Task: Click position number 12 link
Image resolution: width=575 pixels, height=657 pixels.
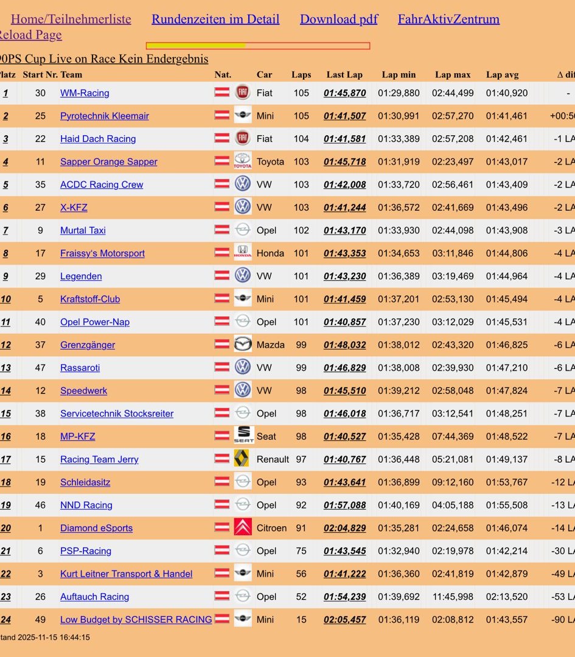Action: pyautogui.click(x=5, y=345)
